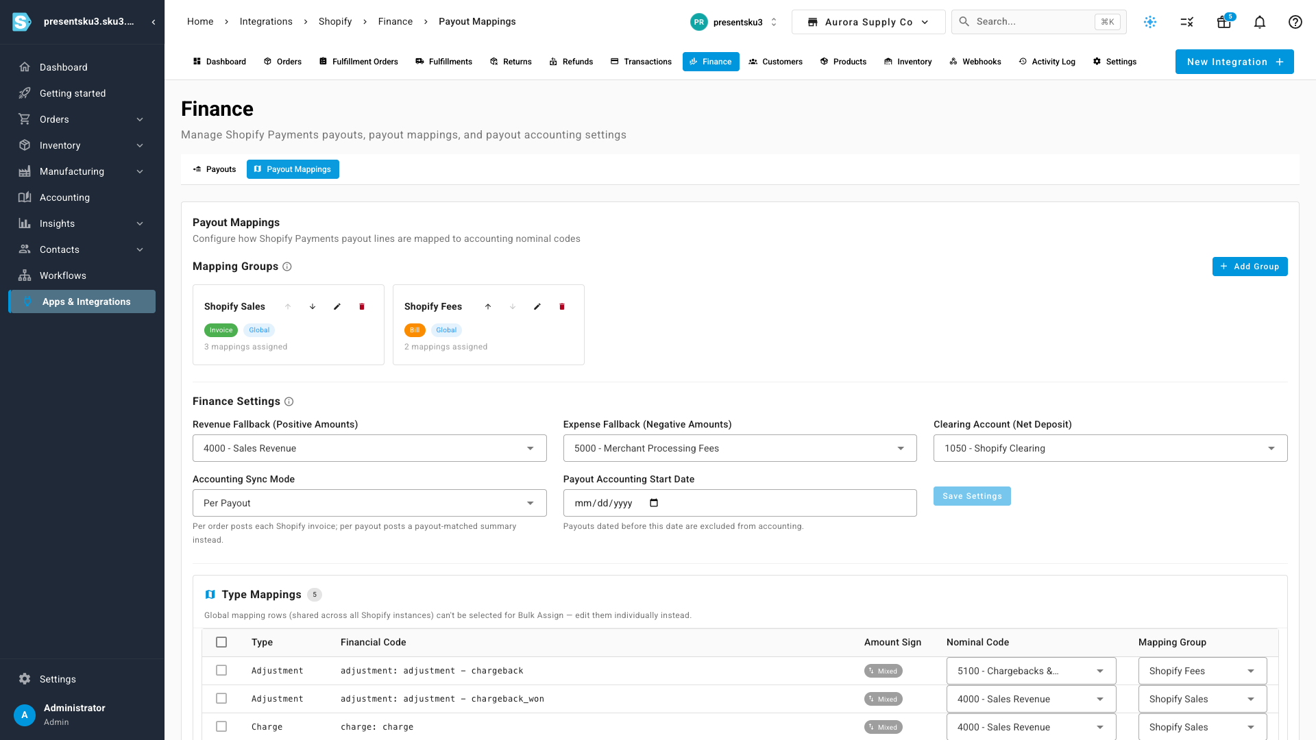The width and height of the screenshot is (1316, 740).
Task: Click Payout Accounting Start Date field
Action: 740,503
